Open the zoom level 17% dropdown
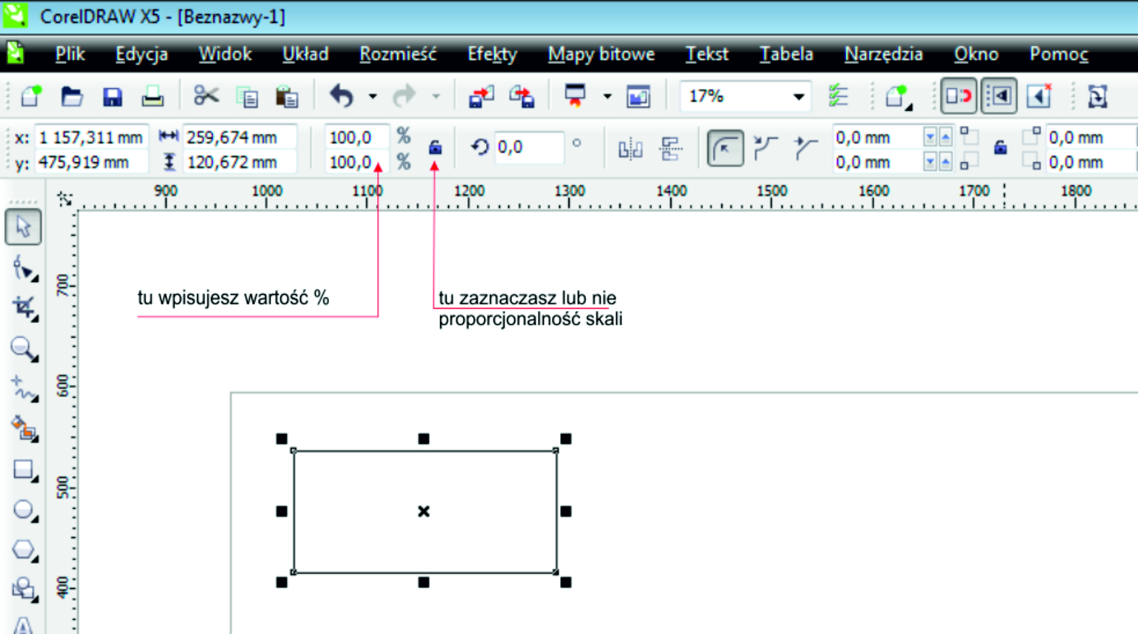This screenshot has height=634, width=1138. point(798,96)
